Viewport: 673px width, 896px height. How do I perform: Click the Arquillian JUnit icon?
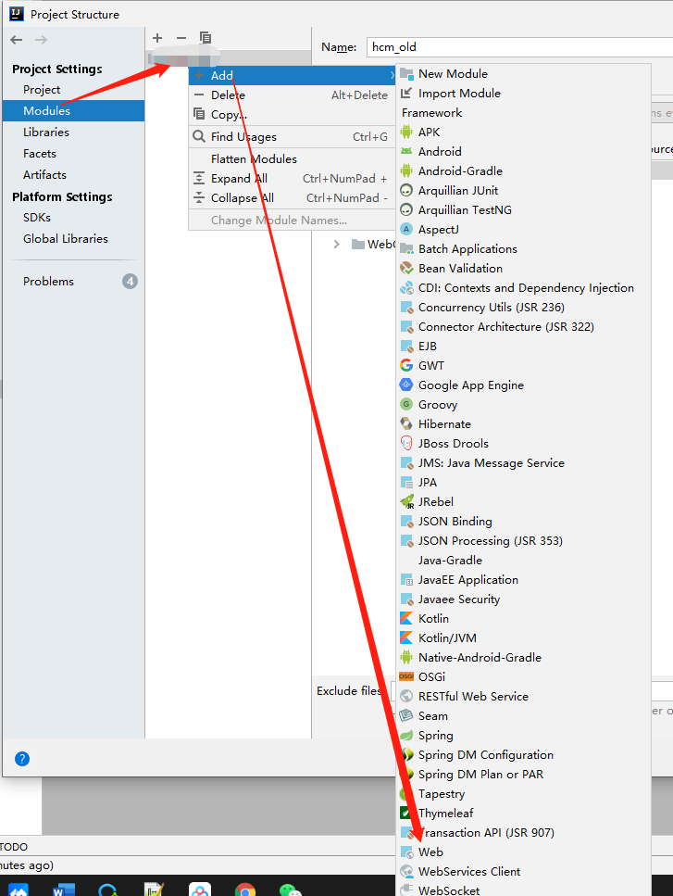tap(406, 190)
